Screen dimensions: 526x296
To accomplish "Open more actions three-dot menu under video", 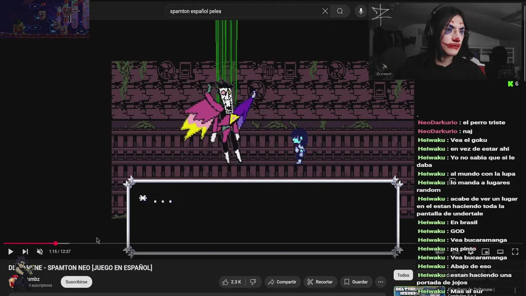I will (381, 282).
